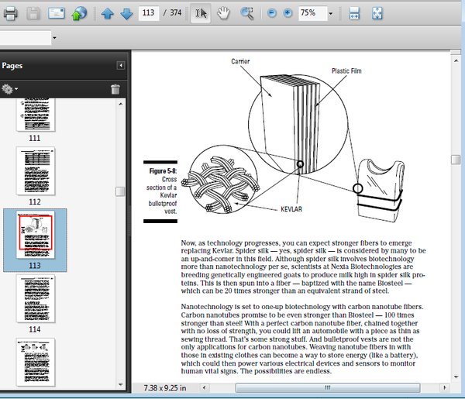Image resolution: width=465 pixels, height=399 pixels.
Task: Activate the text Select tool
Action: [201, 14]
